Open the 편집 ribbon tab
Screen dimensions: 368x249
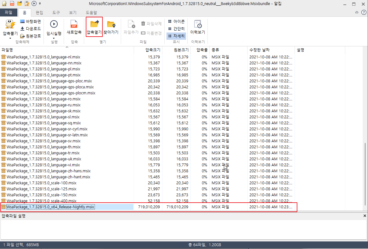coord(39,12)
